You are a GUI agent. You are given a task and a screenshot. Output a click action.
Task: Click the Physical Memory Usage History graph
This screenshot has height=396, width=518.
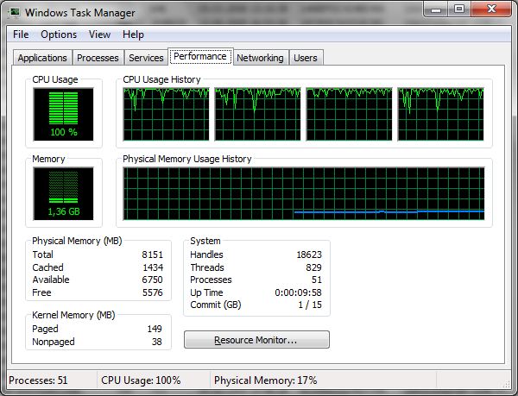click(304, 193)
